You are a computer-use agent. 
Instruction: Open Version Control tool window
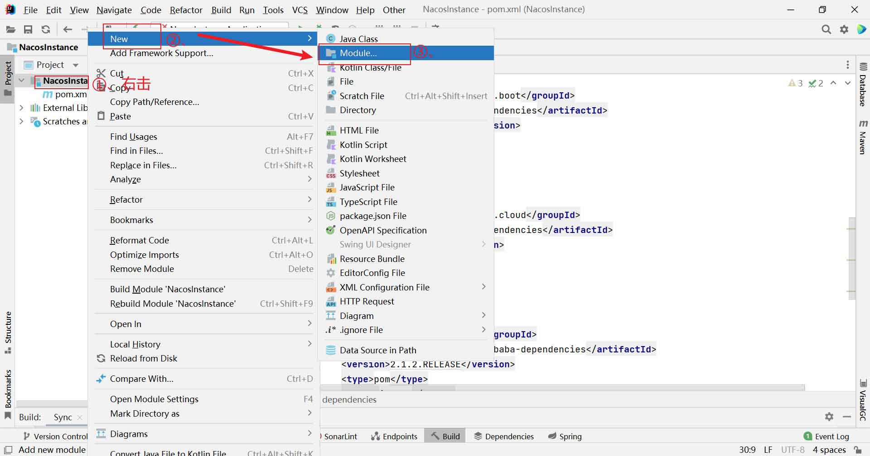pos(55,436)
